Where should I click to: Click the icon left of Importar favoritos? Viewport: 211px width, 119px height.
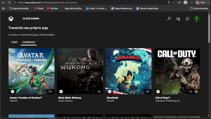coord(3,8)
